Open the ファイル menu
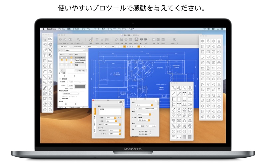 click(x=62, y=29)
